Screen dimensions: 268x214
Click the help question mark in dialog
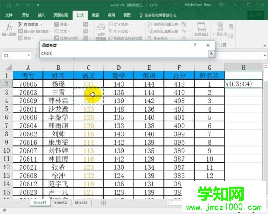(x=195, y=45)
